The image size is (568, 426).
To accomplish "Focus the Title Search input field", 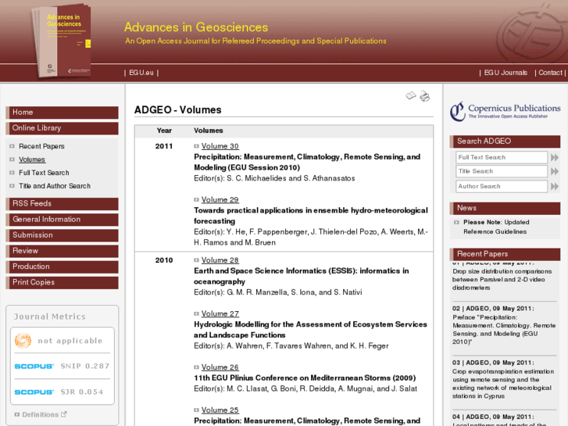I will point(502,171).
